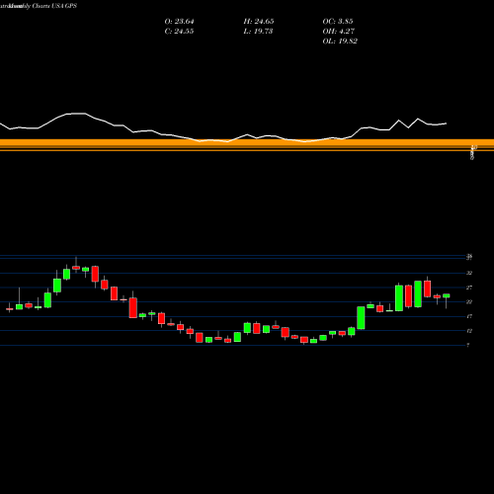Click the price axis label '22'
The image size is (494, 494).
click(469, 302)
